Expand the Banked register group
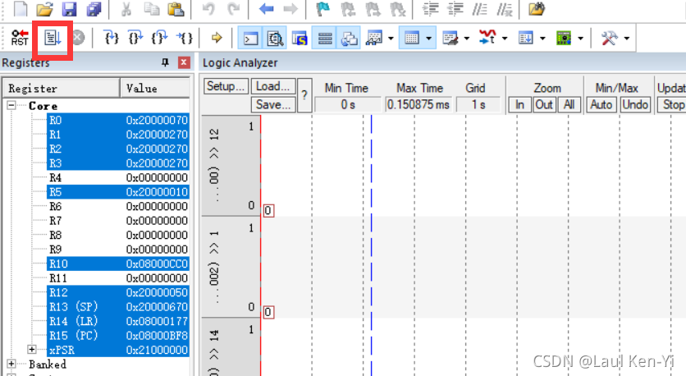The height and width of the screenshot is (376, 686). click(x=12, y=364)
